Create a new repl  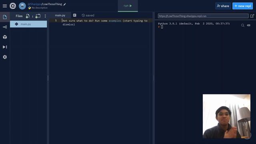243,6
